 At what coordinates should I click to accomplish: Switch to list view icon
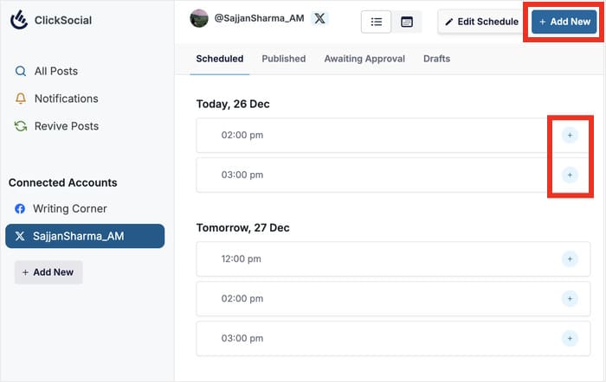click(377, 22)
